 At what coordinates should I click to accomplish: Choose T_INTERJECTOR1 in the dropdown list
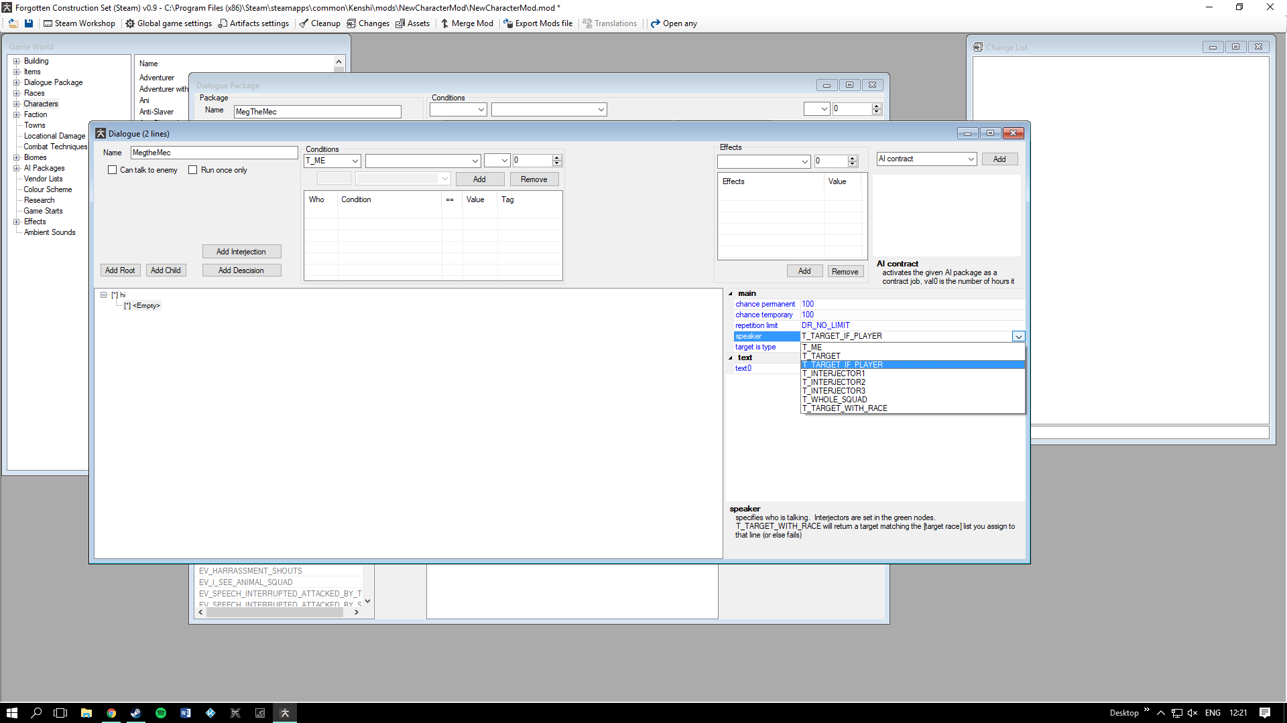pos(833,374)
